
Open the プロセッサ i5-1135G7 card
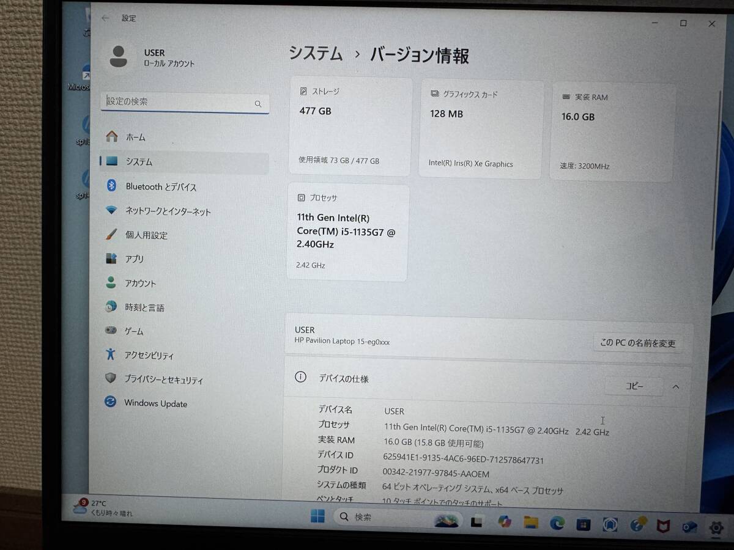tap(348, 233)
